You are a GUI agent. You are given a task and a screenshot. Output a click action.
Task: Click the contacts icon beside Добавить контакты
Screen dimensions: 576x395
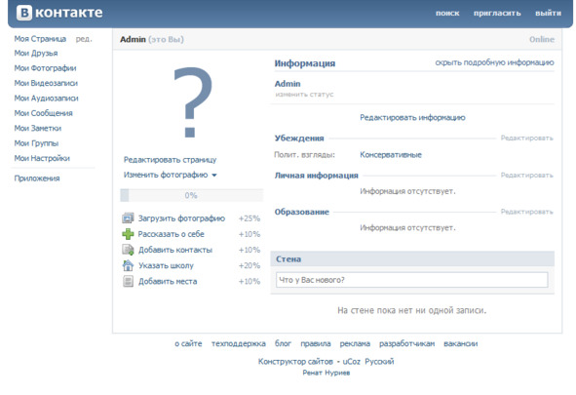(128, 250)
